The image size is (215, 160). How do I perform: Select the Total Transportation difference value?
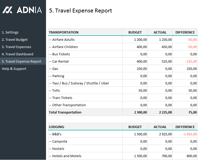tap(193, 112)
